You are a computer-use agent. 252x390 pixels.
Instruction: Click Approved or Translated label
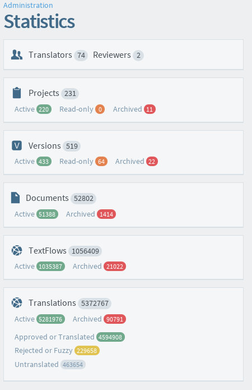(54, 337)
